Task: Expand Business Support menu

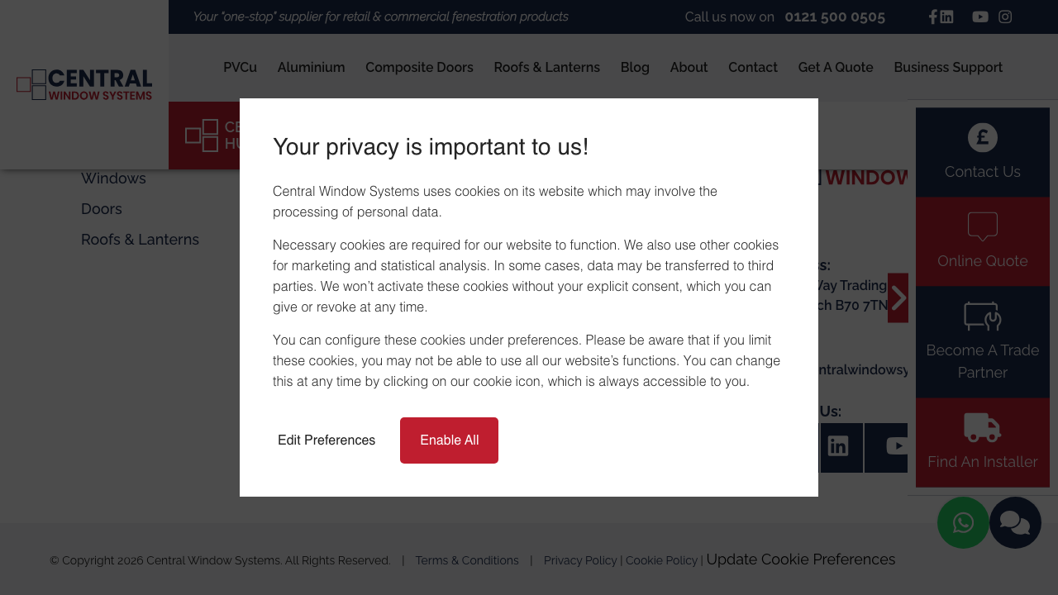Action: tap(948, 68)
